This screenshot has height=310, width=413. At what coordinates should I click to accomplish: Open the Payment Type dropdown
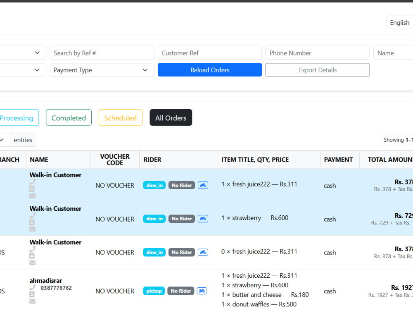[102, 70]
